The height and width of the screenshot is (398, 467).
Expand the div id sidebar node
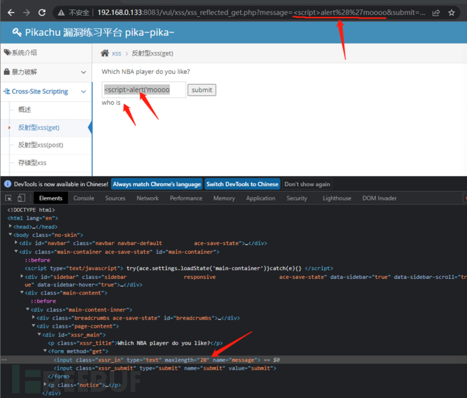(22, 276)
